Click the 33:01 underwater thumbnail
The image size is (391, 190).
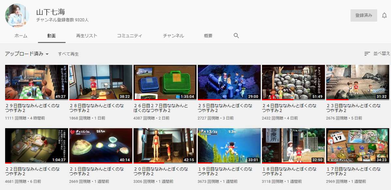click(229, 146)
